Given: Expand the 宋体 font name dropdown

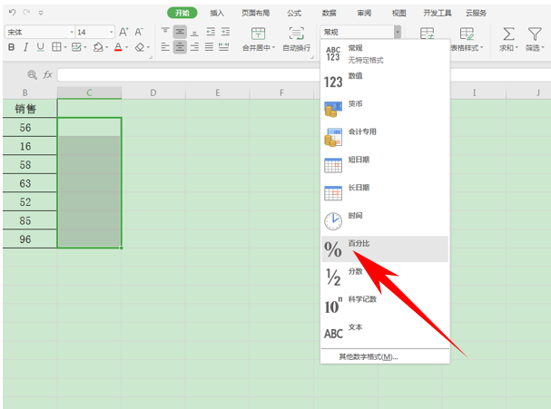Looking at the screenshot, I should tap(72, 33).
